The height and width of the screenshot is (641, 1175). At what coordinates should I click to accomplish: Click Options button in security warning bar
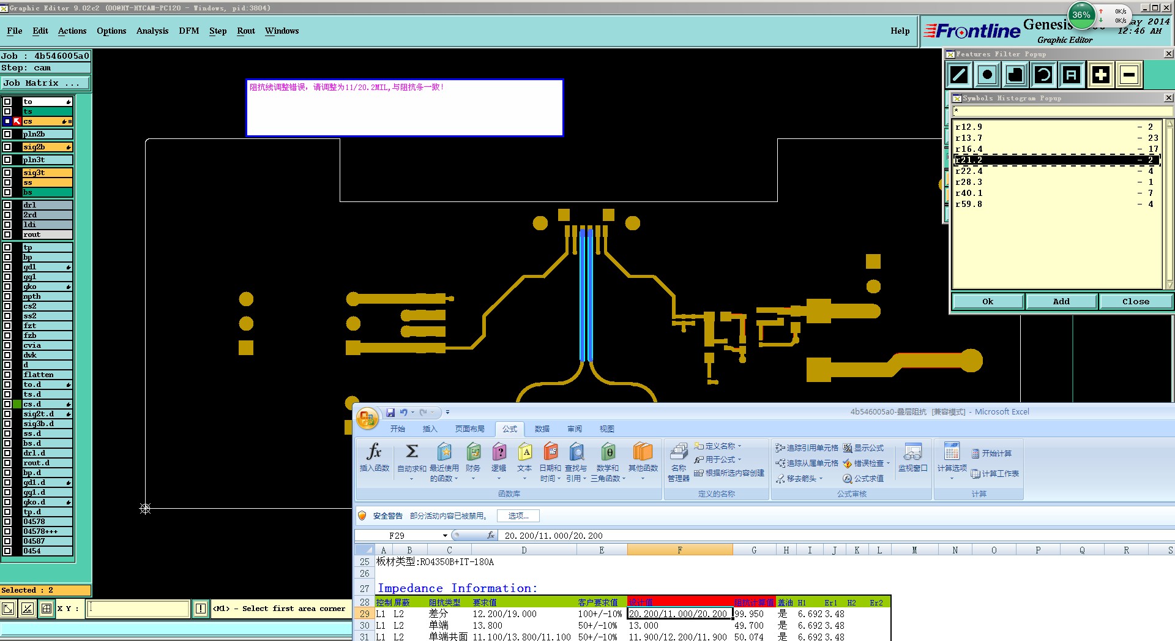click(x=518, y=516)
